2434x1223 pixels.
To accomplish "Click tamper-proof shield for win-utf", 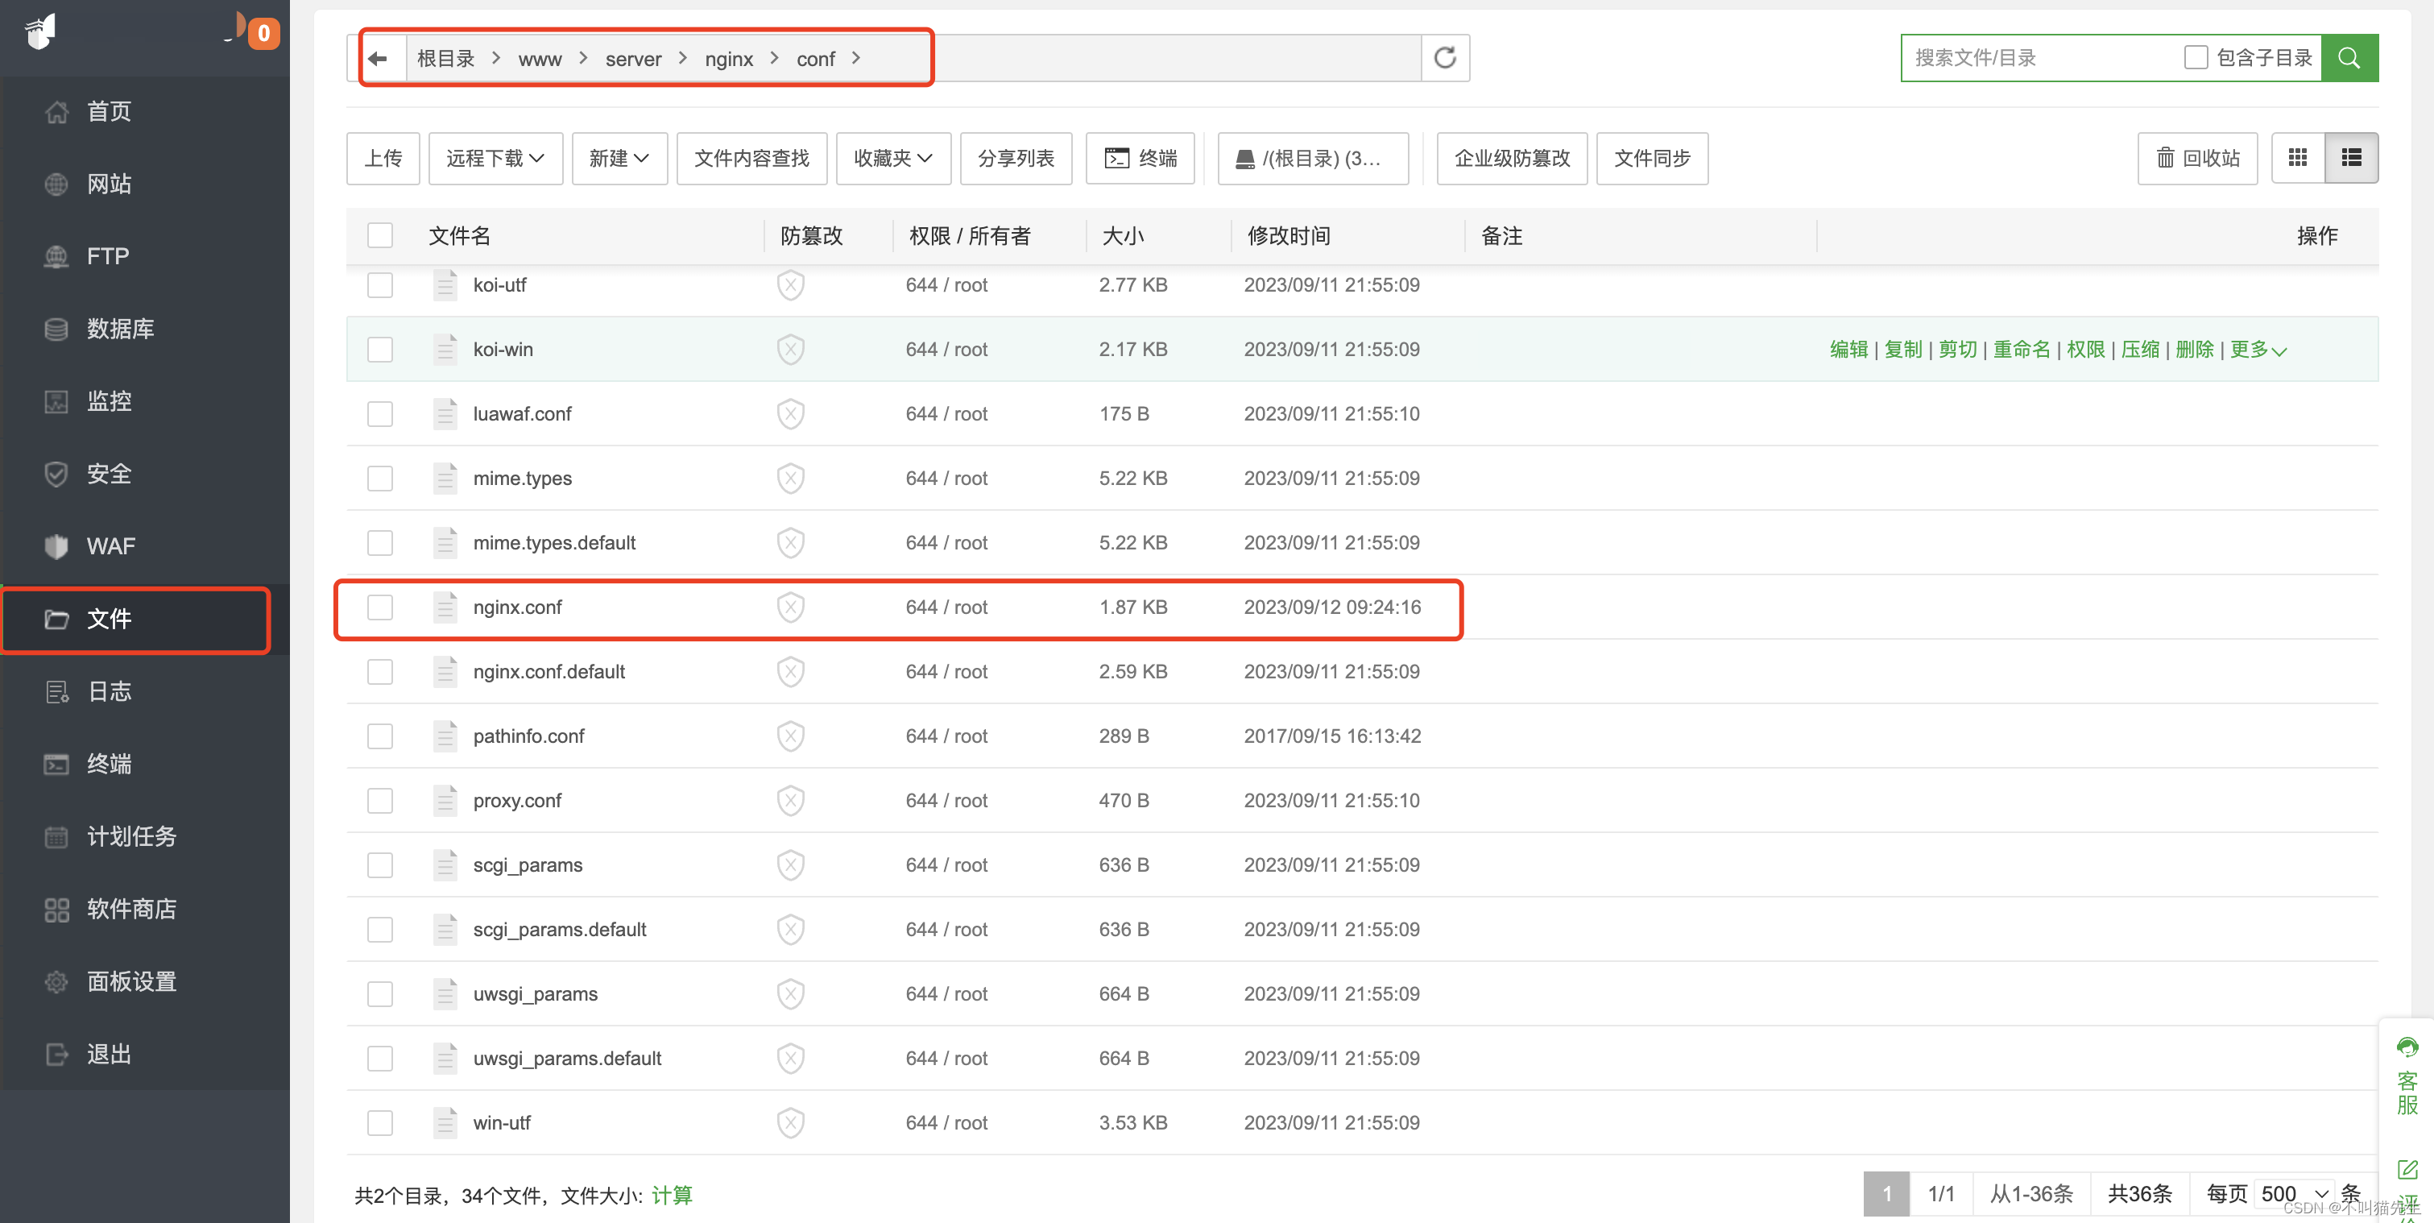I will coord(791,1123).
